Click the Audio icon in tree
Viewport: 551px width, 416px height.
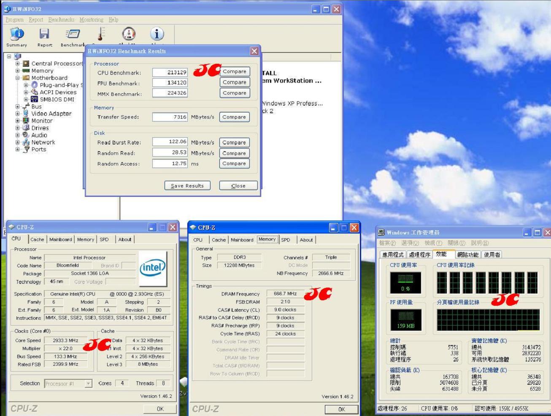[x=26, y=135]
